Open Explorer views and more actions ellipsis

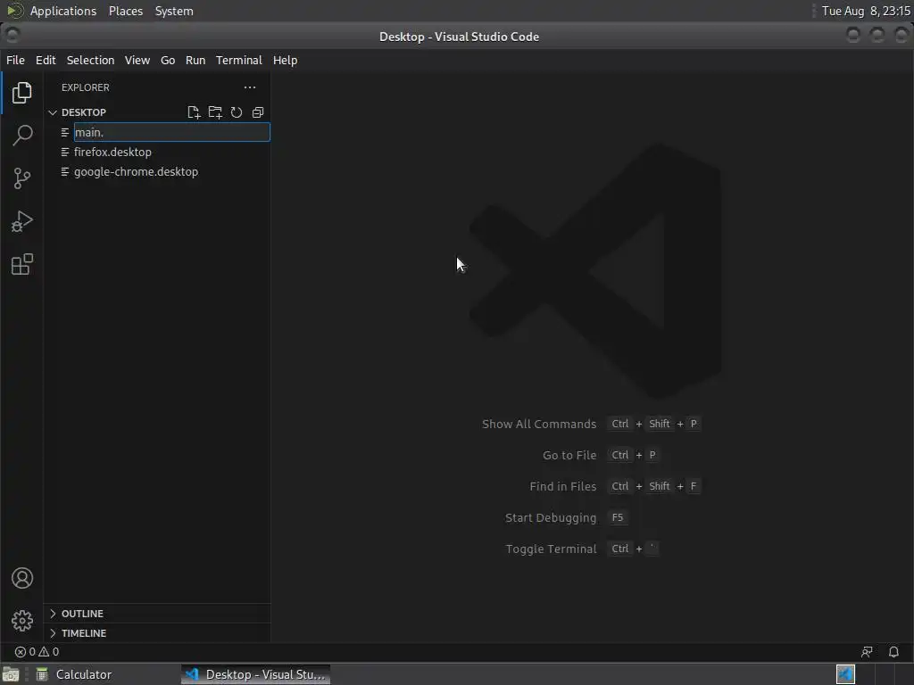pos(250,87)
